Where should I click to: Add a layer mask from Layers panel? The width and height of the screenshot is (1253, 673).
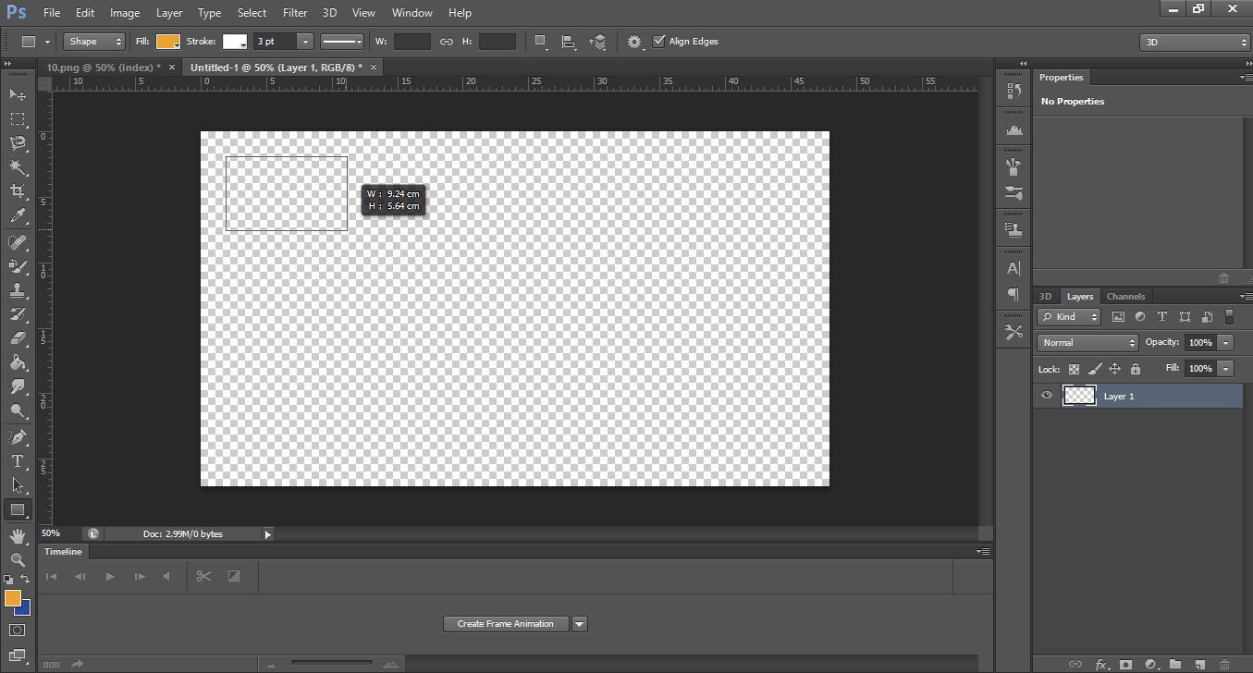click(1125, 664)
